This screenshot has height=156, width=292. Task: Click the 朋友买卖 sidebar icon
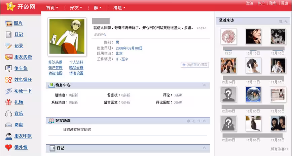[x=8, y=57]
